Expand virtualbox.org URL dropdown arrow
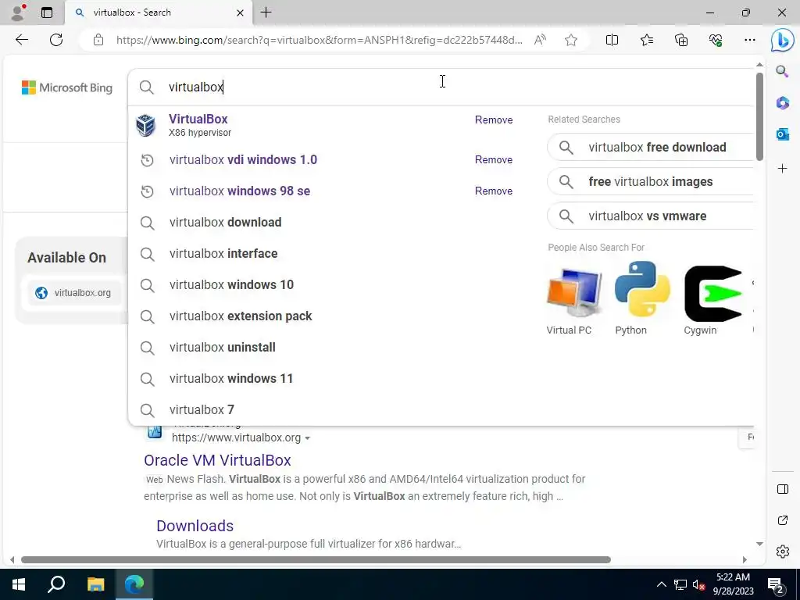The image size is (800, 600). 307,438
